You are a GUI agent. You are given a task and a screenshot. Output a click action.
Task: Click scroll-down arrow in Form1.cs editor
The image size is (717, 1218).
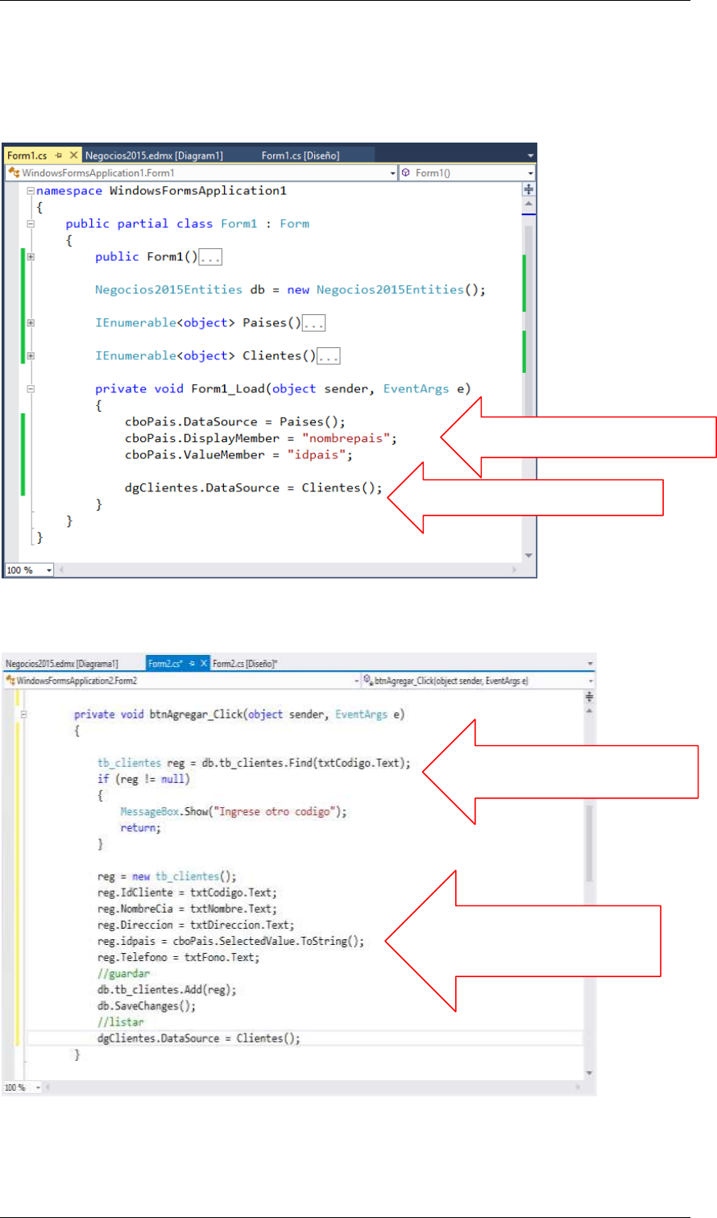(529, 556)
